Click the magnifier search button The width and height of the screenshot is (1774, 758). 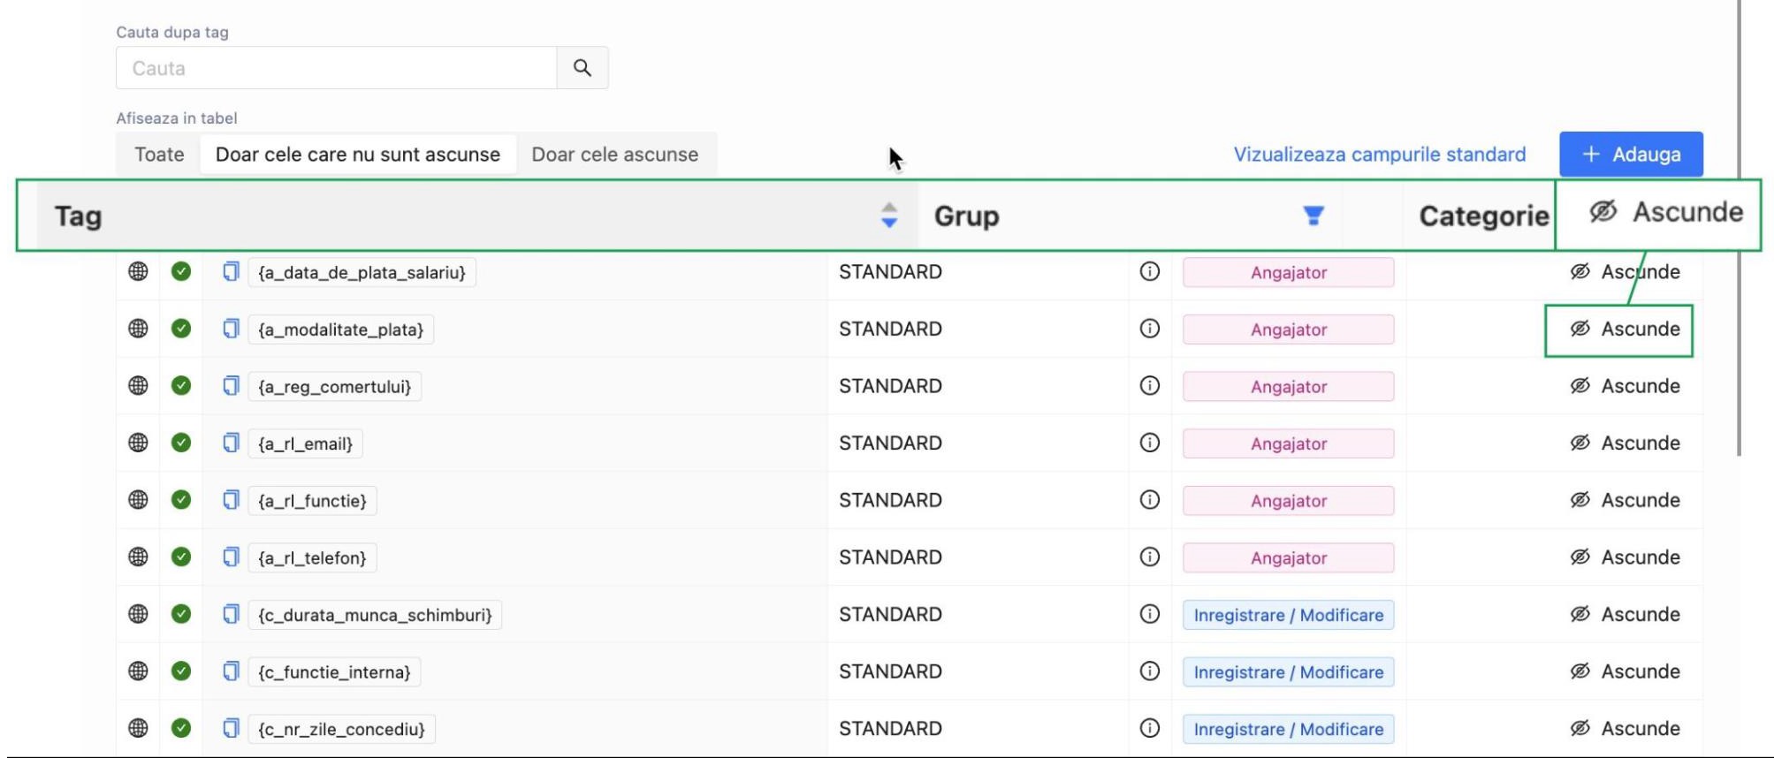tap(582, 68)
